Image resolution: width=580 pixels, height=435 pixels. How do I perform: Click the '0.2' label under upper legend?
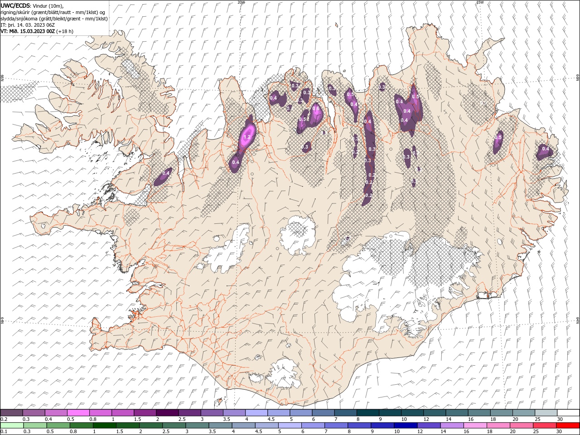coord(4,419)
